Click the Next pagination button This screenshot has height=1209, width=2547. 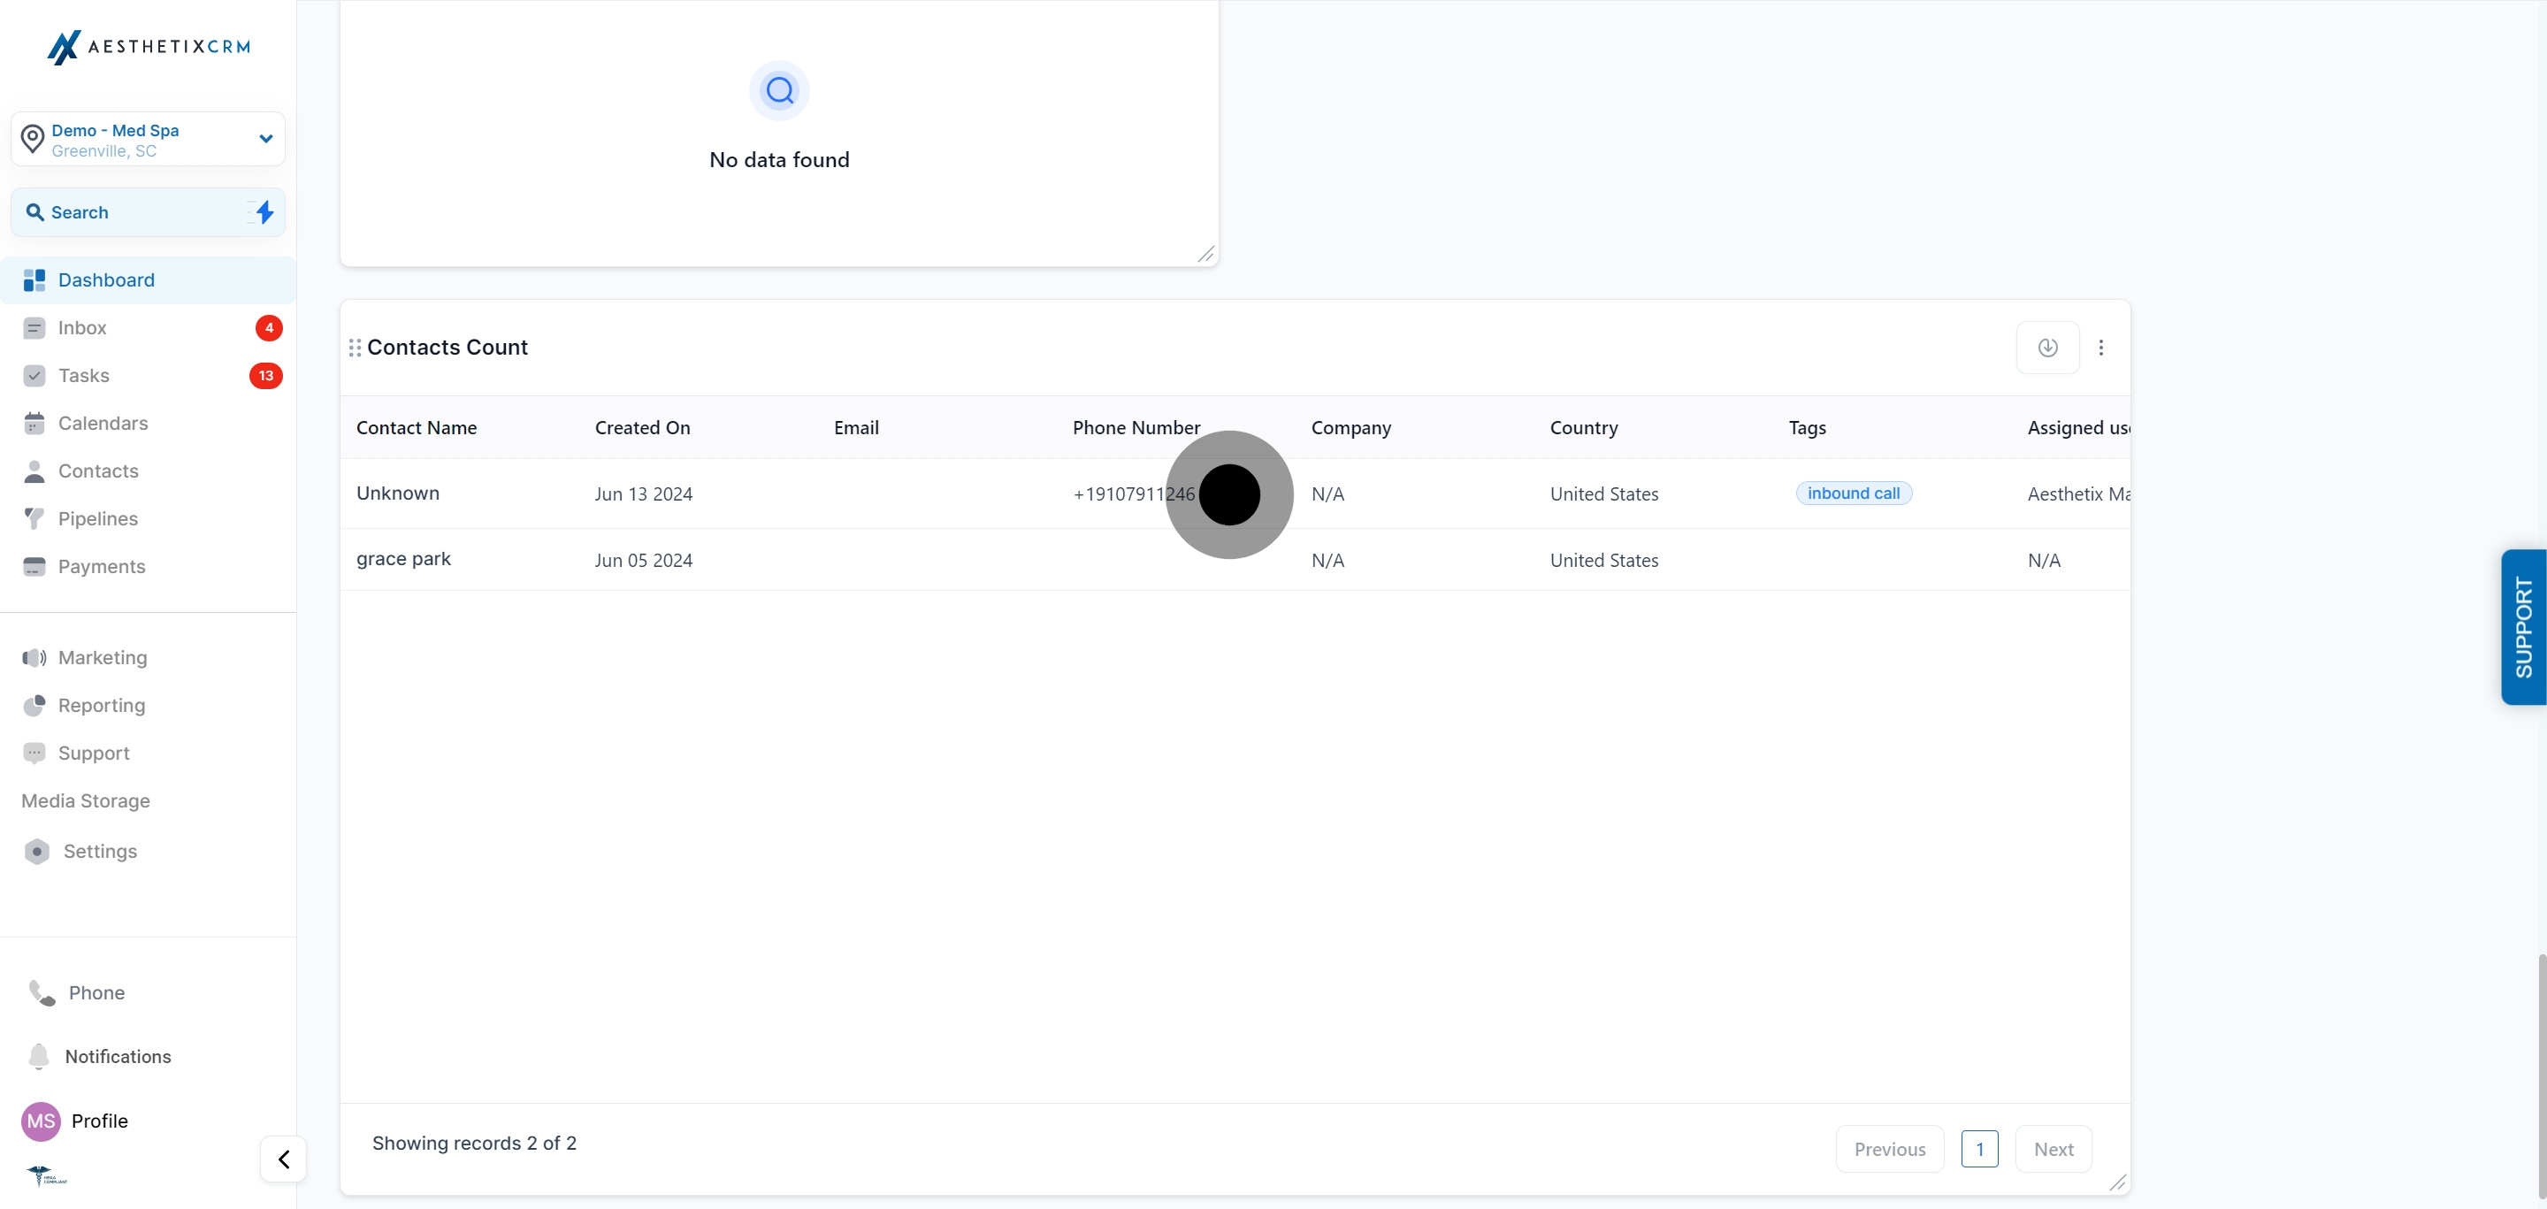[2053, 1150]
